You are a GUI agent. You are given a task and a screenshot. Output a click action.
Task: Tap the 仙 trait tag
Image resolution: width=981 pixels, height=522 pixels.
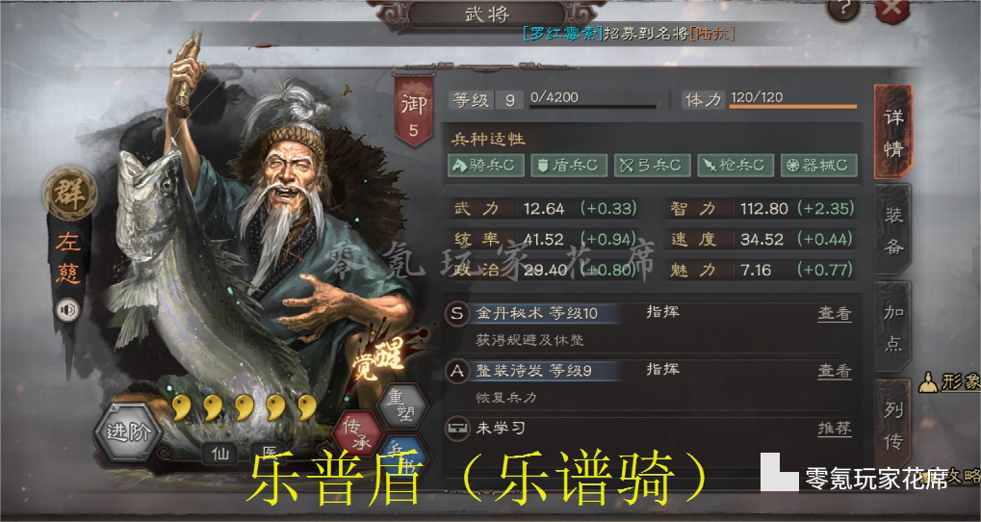point(220,454)
